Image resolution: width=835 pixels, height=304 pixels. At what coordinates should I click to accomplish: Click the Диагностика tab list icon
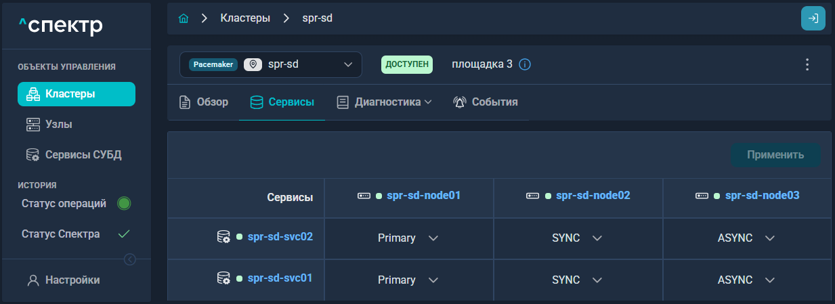tap(343, 102)
